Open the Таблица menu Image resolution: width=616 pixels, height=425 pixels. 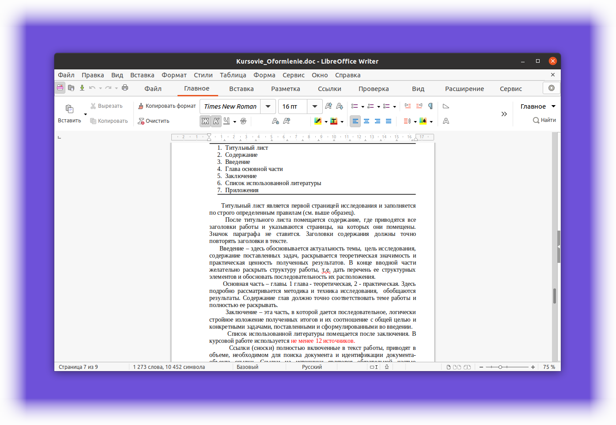pos(233,75)
